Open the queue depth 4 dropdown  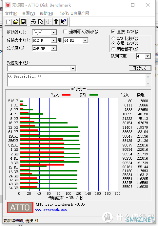pyautogui.click(x=148, y=56)
